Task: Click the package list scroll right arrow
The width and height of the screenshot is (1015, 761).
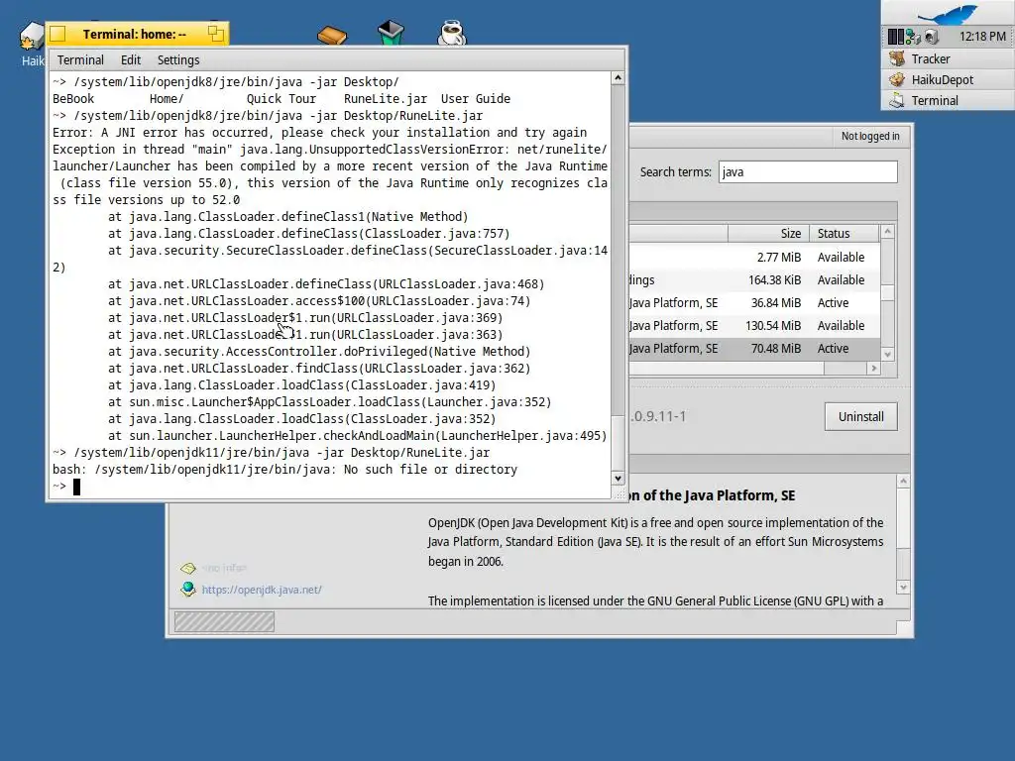Action: [x=874, y=368]
